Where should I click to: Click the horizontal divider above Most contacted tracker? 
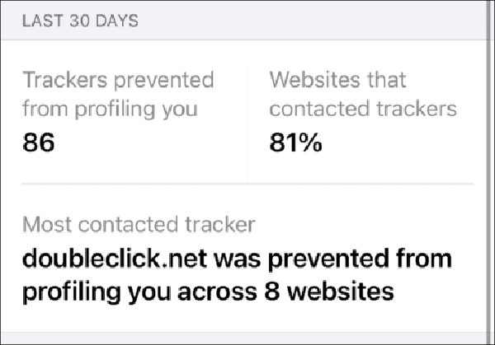[247, 183]
